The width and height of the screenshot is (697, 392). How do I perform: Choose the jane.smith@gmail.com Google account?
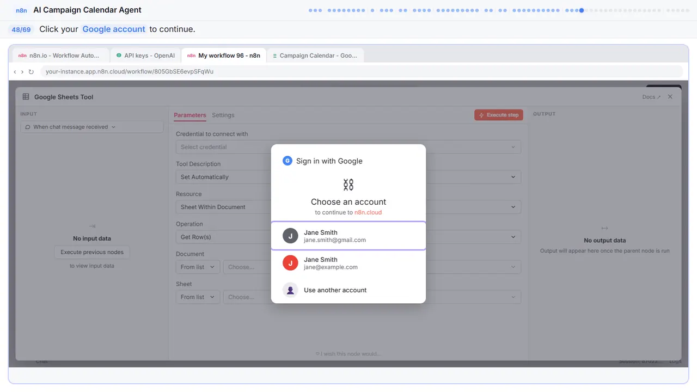pyautogui.click(x=348, y=236)
